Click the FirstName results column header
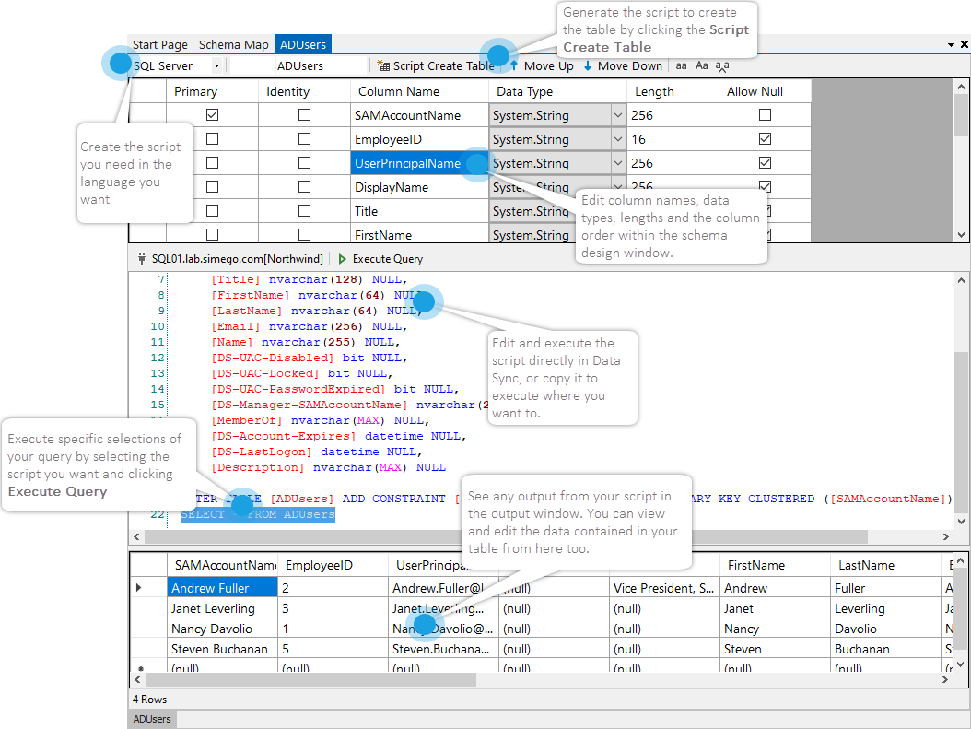971x729 pixels. [x=775, y=565]
